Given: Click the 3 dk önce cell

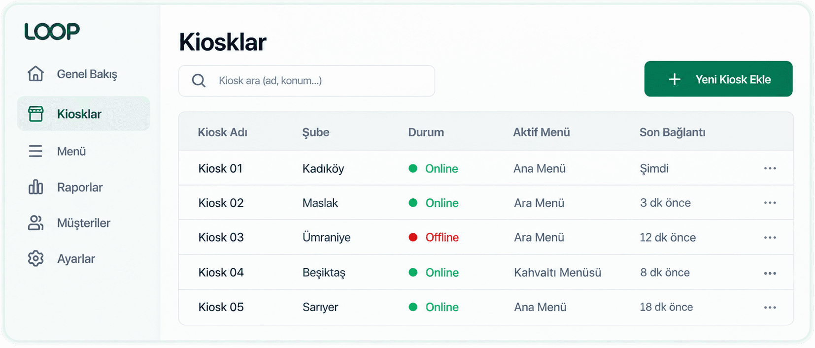Looking at the screenshot, I should coord(665,203).
